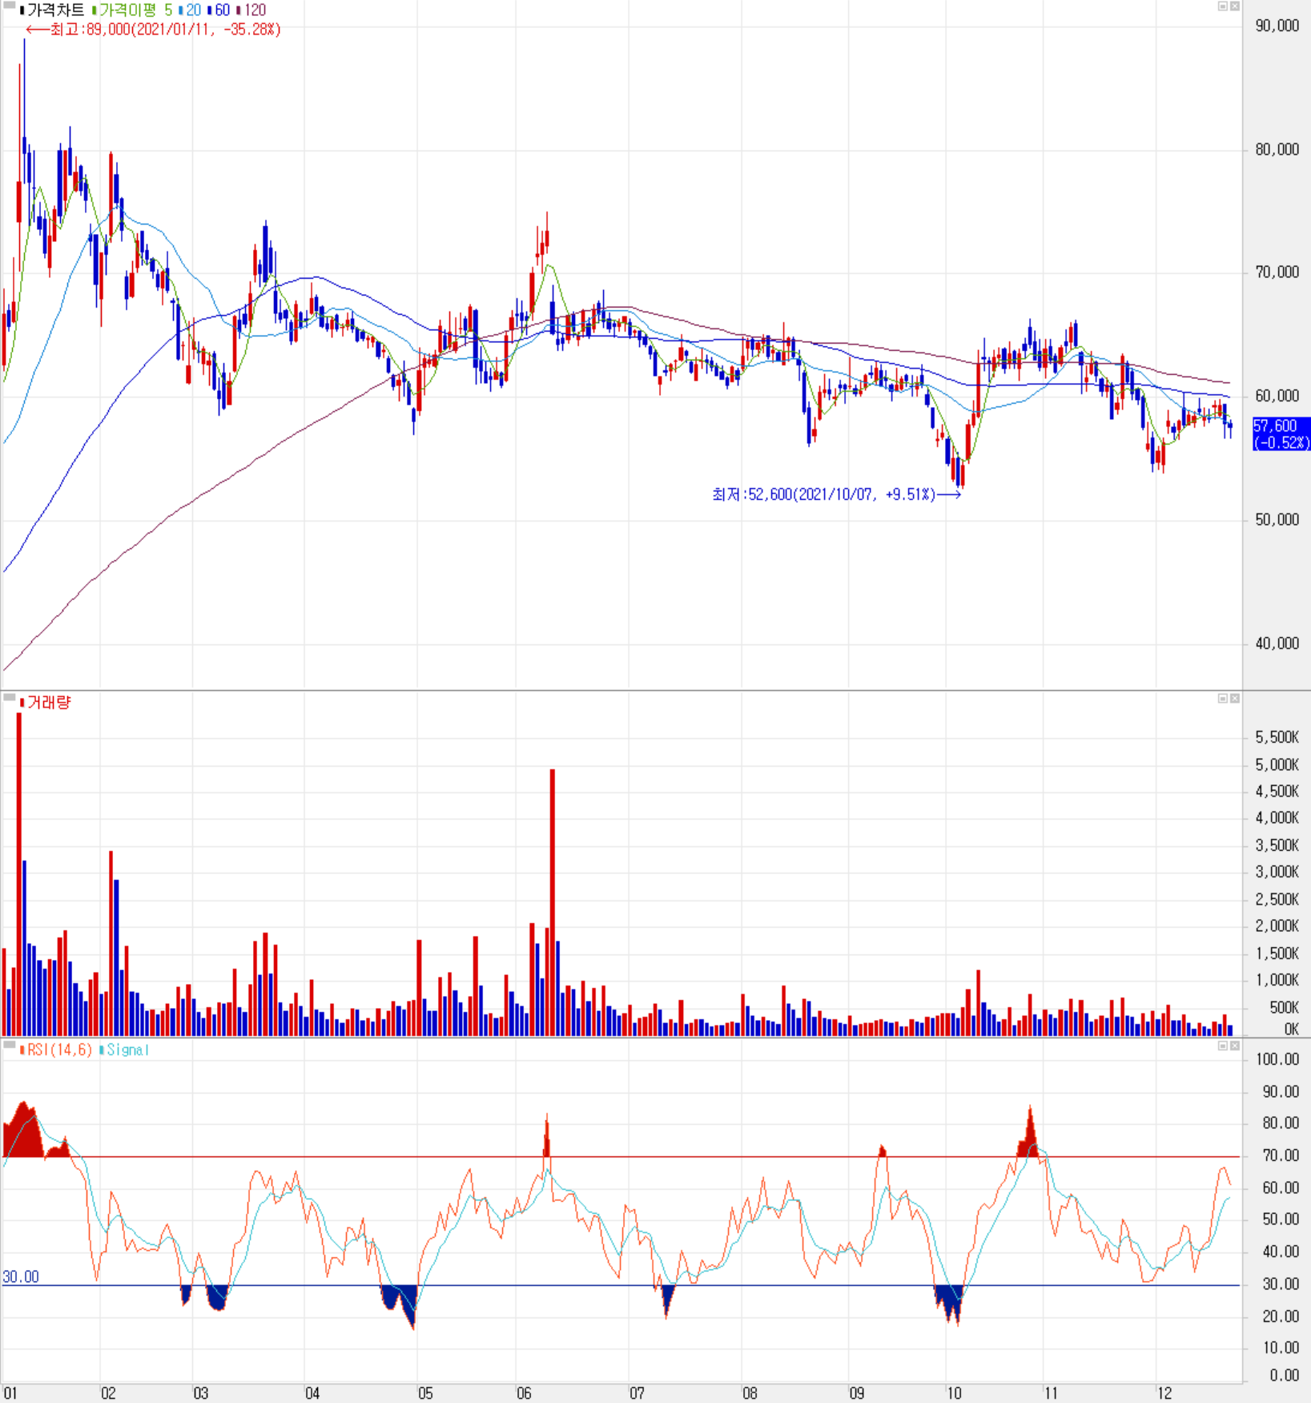1311x1403 pixels.
Task: Click the 01 month label on time axis
Action: [x=10, y=1393]
